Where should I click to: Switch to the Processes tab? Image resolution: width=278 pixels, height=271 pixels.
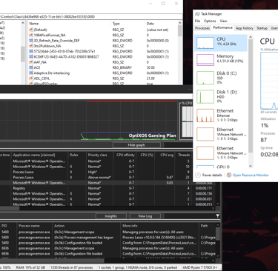point(202,28)
